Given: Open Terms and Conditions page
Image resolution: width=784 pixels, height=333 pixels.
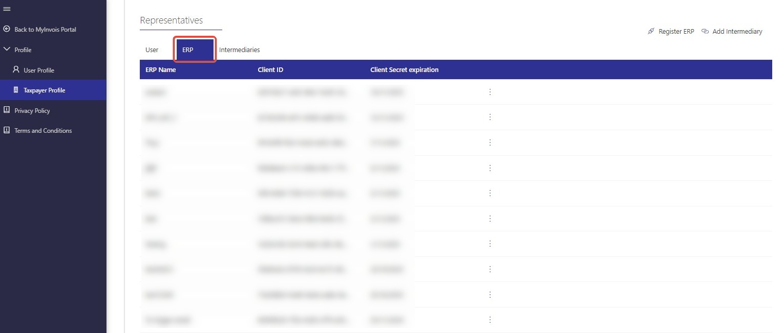Looking at the screenshot, I should click(x=43, y=131).
